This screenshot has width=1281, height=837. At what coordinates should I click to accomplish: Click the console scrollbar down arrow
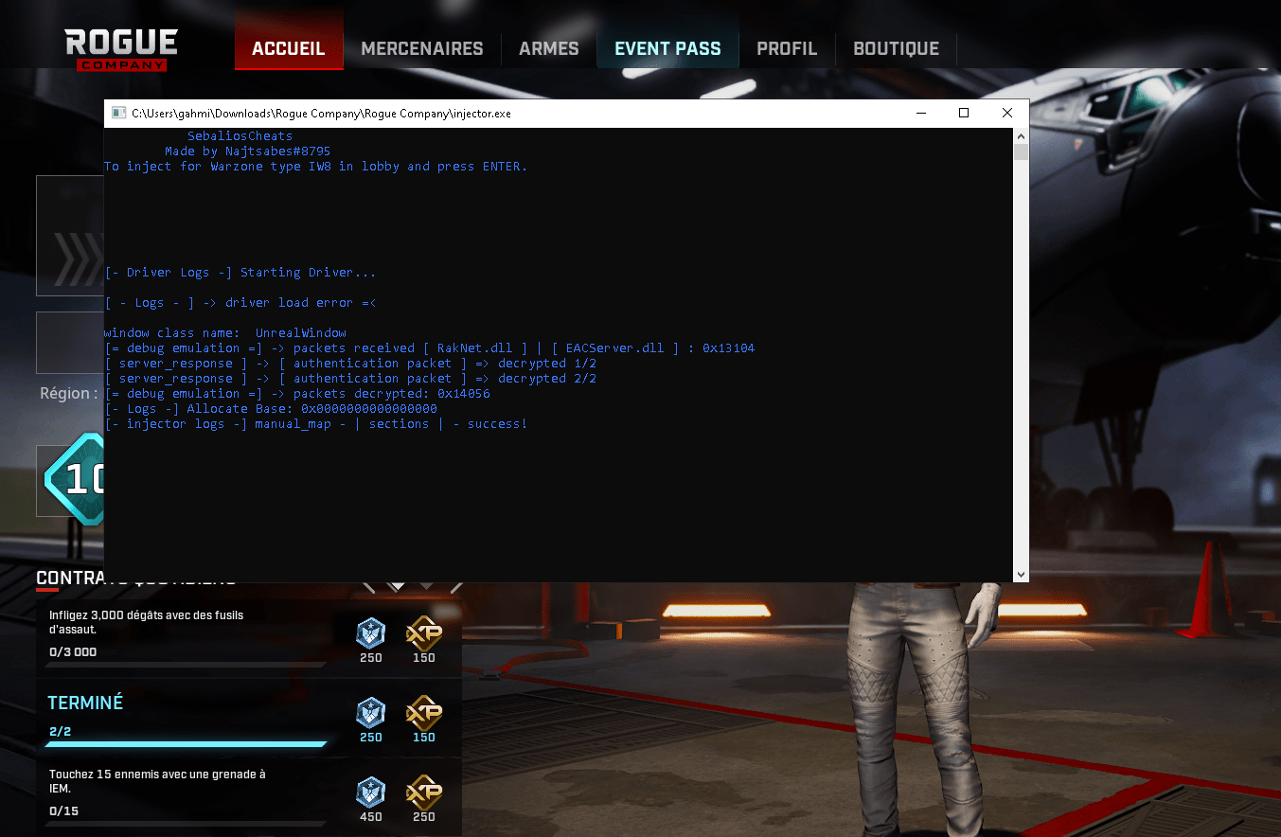click(1021, 574)
